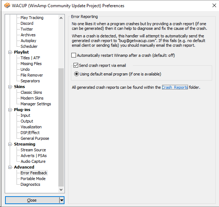Collapse the Plug-ins tree section

coord(10,110)
